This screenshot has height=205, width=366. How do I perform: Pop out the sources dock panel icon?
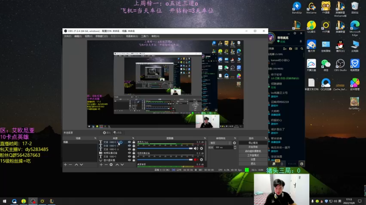pos(133,138)
